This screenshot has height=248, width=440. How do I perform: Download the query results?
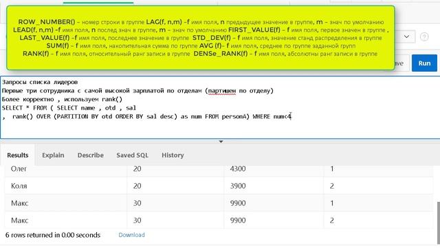(131, 235)
